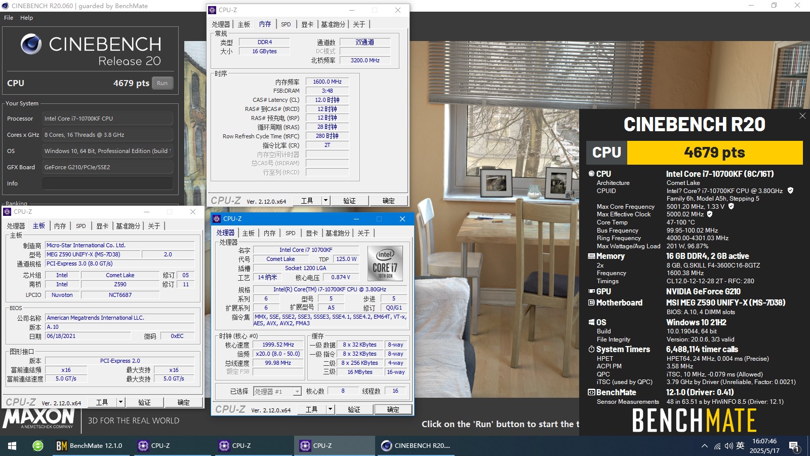Click CPU-Z icon in mainboard window title bar
The height and width of the screenshot is (456, 810).
tap(7, 212)
